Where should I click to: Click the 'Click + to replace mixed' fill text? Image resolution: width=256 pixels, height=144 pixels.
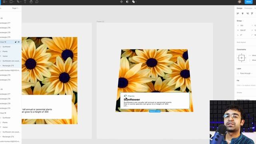[246, 85]
